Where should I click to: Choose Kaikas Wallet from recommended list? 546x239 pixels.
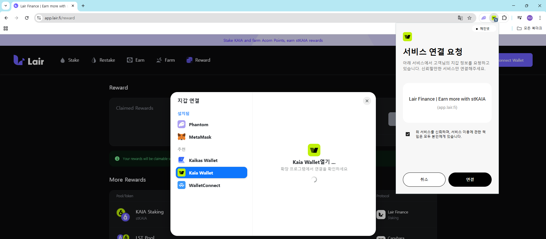[x=211, y=160]
